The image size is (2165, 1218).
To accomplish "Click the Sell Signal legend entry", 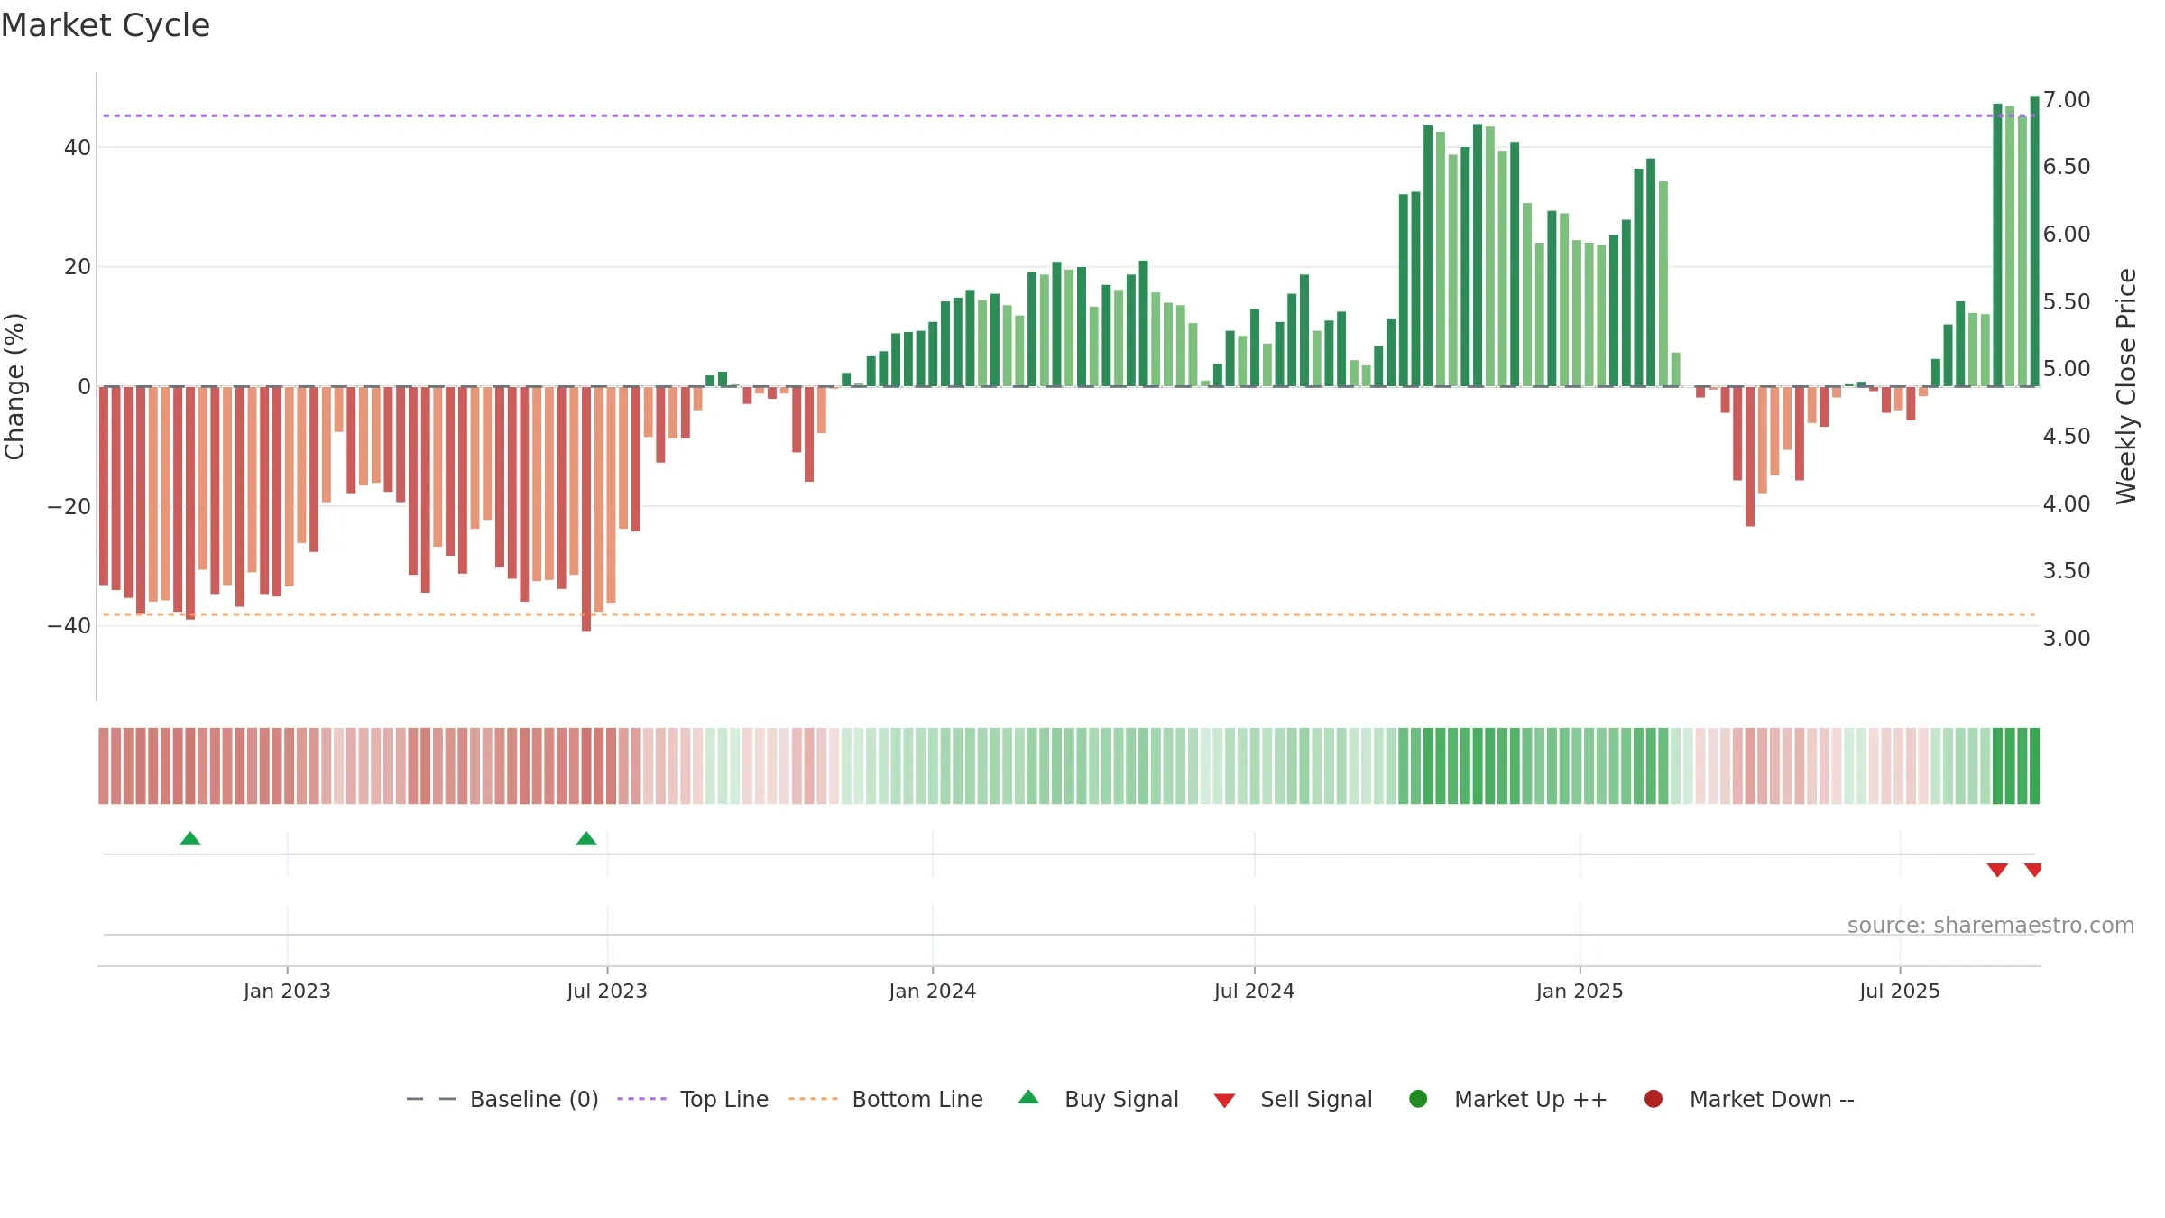I will point(1294,1099).
